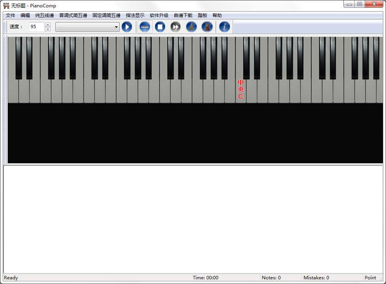Open the info 'i' icon
386x284 pixels.
click(x=225, y=27)
